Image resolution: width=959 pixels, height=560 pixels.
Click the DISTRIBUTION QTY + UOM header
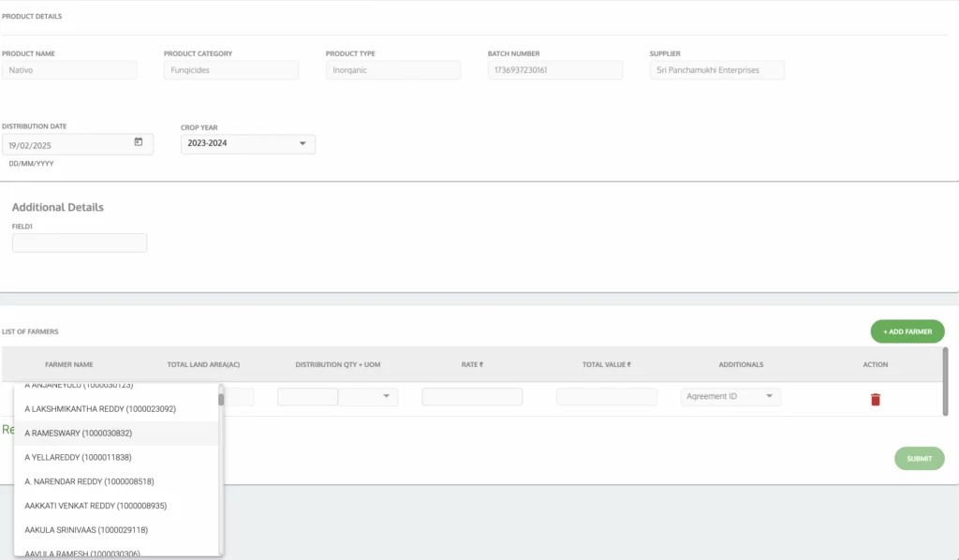[337, 364]
